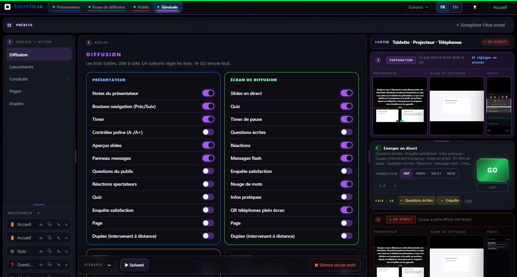Turn off Slides en direct
Viewport: 517px width, 277px height.
click(x=347, y=93)
